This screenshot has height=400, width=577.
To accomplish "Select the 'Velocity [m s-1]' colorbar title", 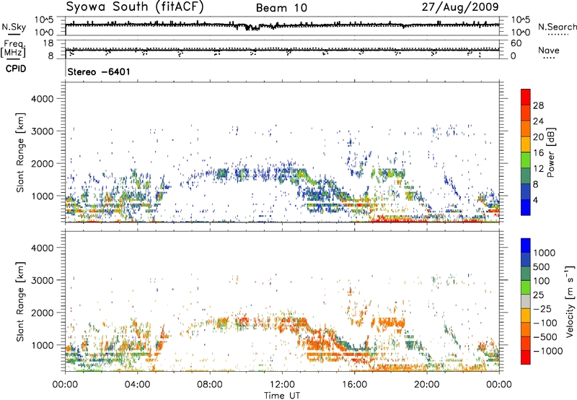I will pyautogui.click(x=570, y=301).
